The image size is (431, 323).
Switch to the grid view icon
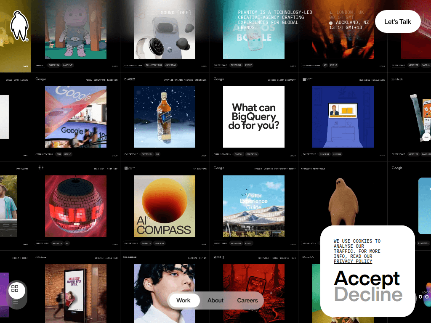tap(15, 289)
